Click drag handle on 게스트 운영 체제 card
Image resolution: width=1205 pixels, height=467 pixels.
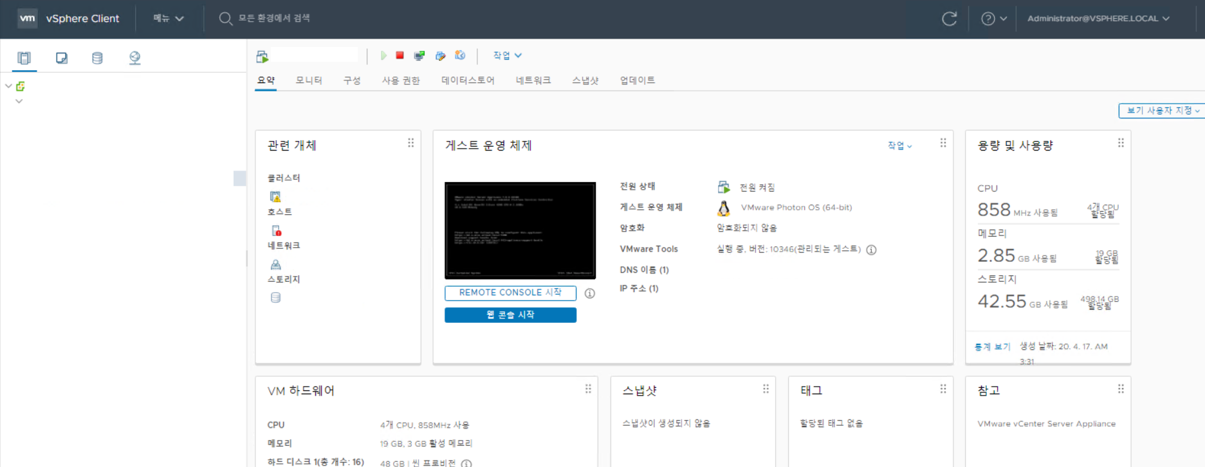(x=943, y=143)
